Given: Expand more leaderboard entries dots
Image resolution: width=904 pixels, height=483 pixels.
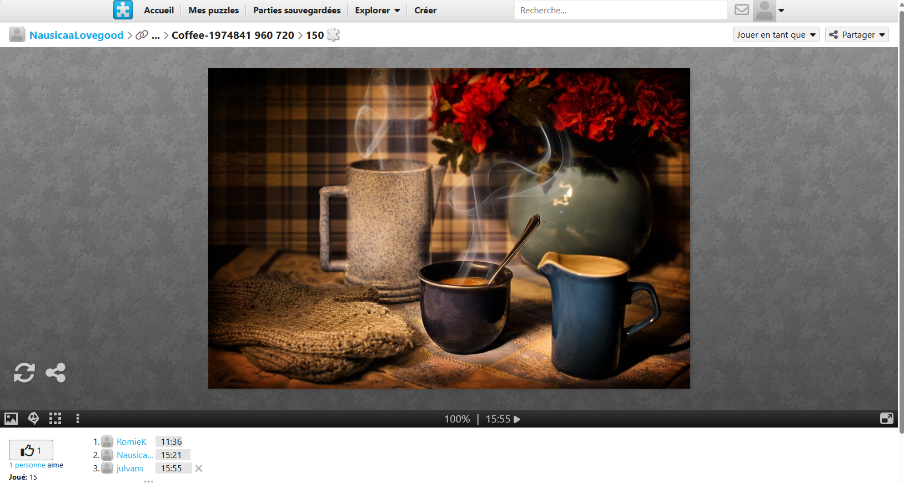Looking at the screenshot, I should click(x=148, y=481).
